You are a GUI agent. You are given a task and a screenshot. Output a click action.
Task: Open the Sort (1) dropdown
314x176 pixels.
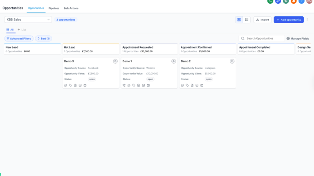43,39
